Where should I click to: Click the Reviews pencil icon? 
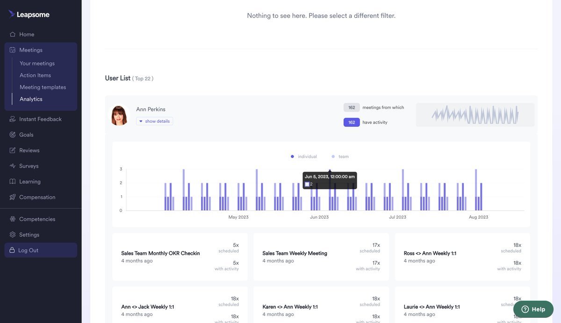pos(13,150)
